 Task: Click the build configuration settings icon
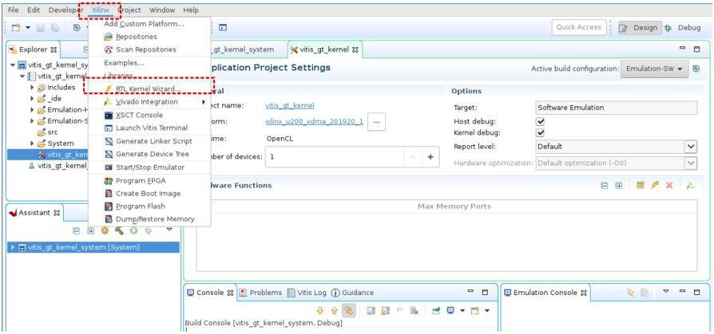pos(696,69)
